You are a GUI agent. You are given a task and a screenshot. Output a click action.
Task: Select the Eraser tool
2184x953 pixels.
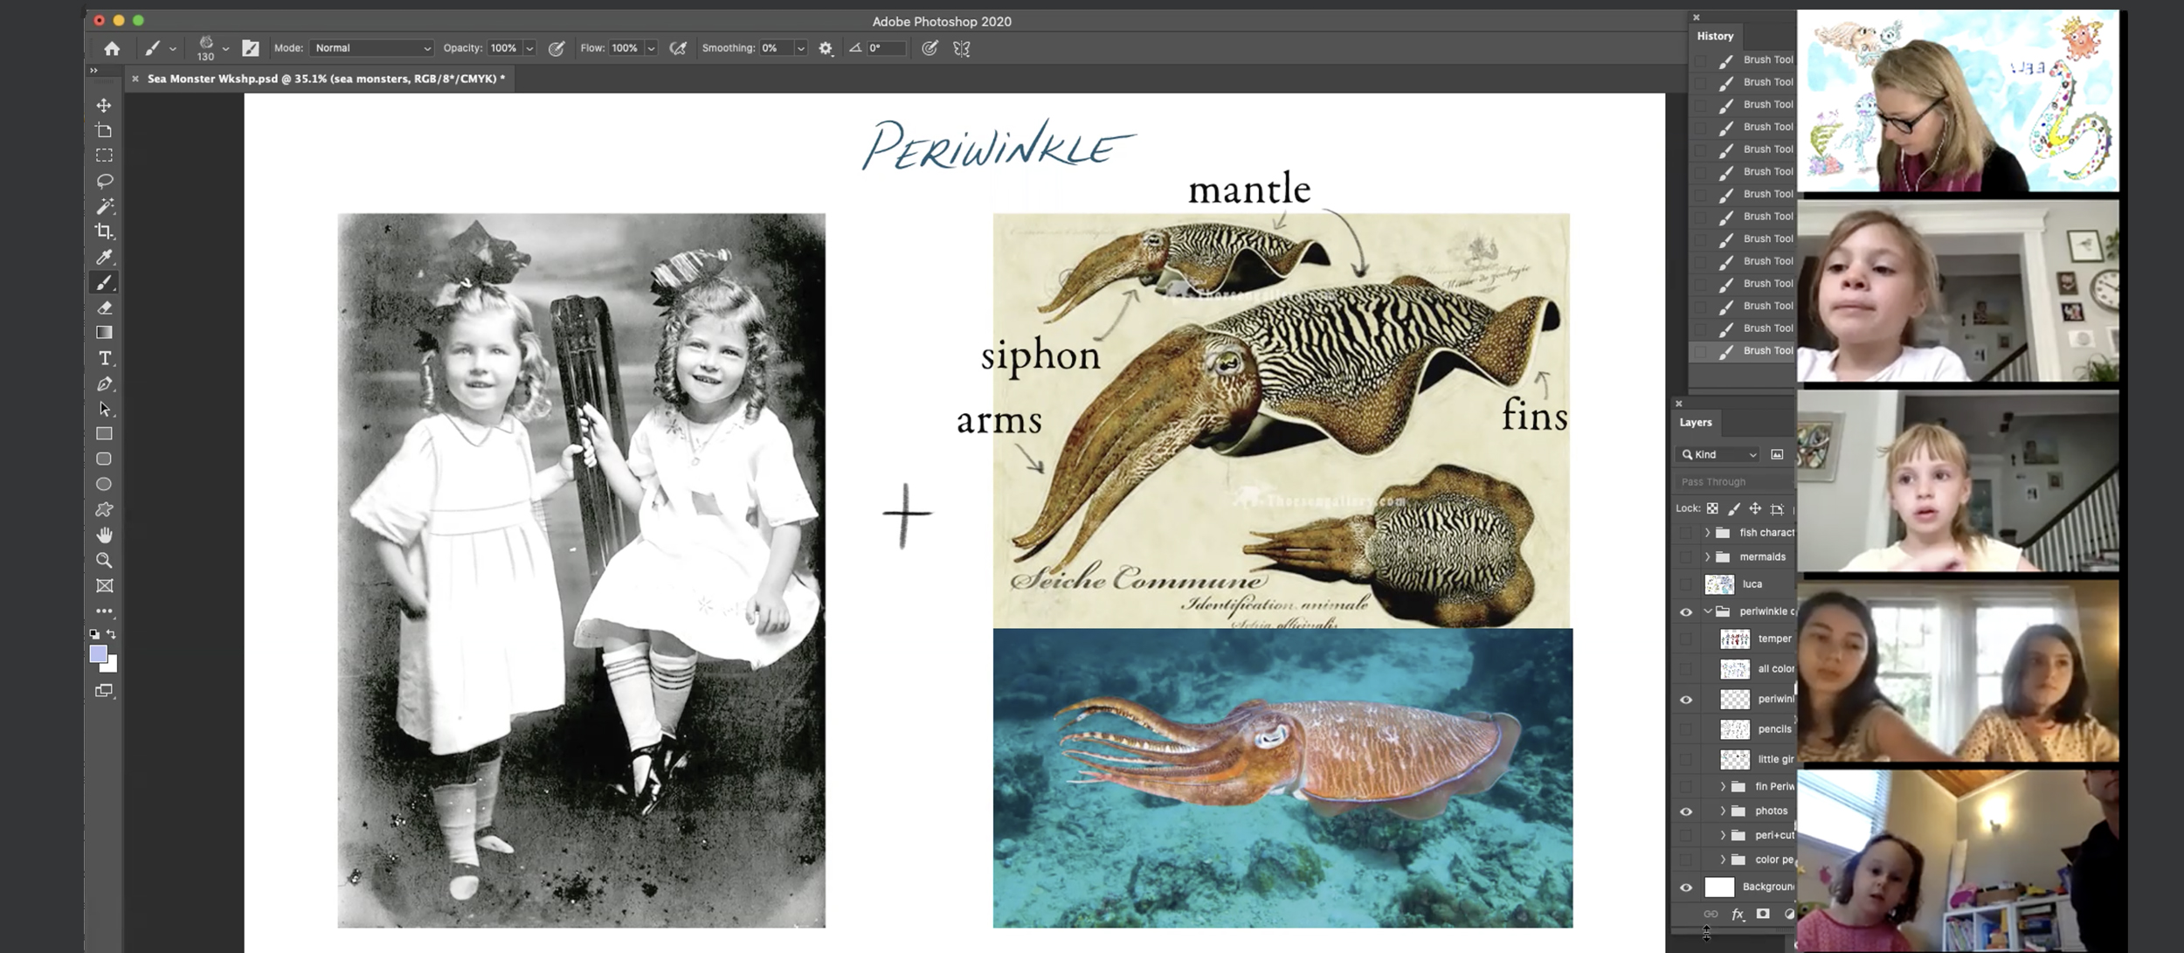coord(104,307)
